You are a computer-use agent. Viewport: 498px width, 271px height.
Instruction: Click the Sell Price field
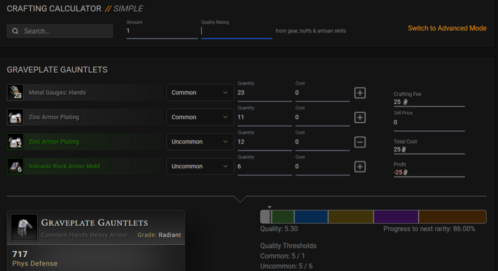pyautogui.click(x=429, y=123)
